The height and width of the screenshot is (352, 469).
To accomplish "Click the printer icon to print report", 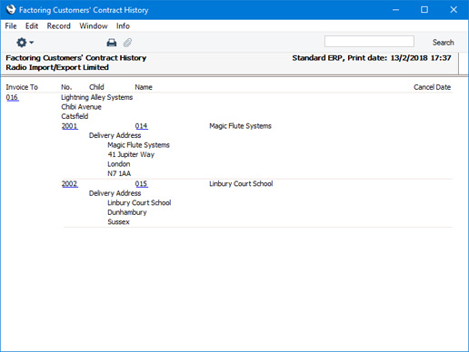I will click(112, 43).
